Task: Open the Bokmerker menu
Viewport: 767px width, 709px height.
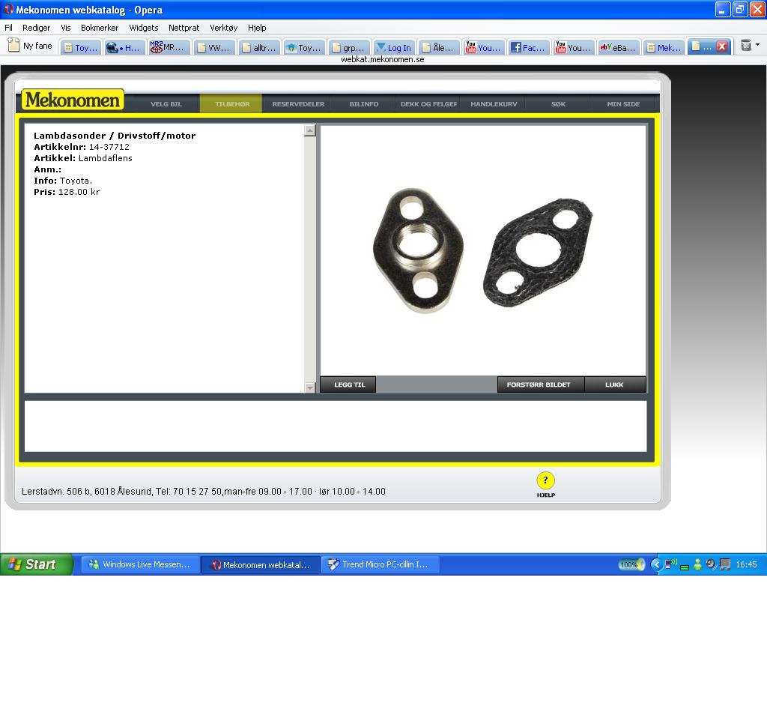Action: click(100, 28)
